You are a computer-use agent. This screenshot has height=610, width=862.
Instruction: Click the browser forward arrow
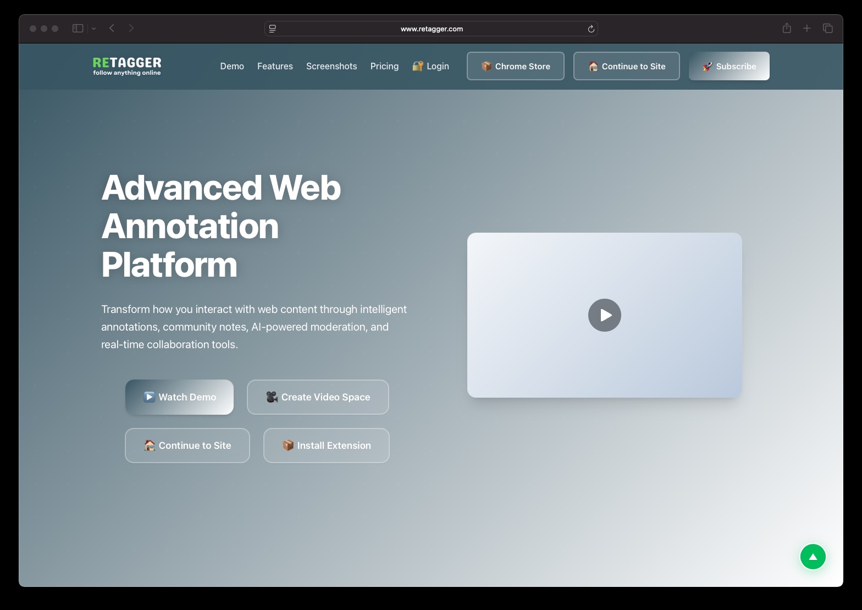131,29
